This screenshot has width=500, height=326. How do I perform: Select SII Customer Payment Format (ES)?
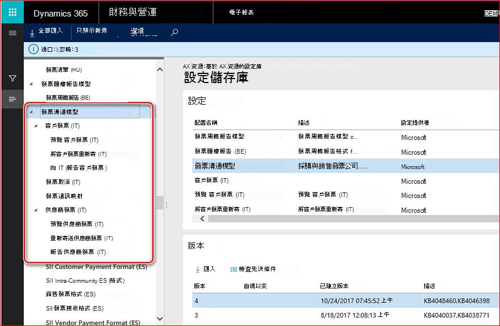click(x=96, y=267)
